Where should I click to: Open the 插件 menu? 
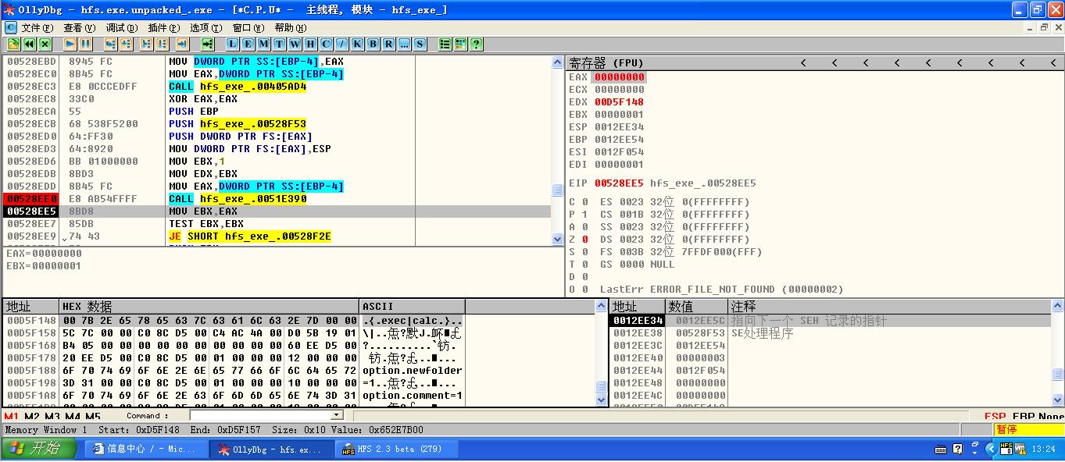coord(162,27)
